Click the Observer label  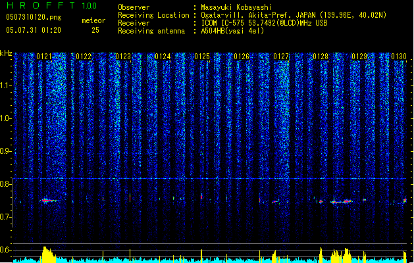[134, 7]
